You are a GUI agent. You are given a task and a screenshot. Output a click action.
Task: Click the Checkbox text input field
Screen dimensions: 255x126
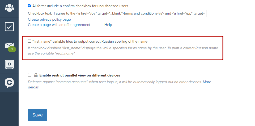pyautogui.click(x=130, y=13)
